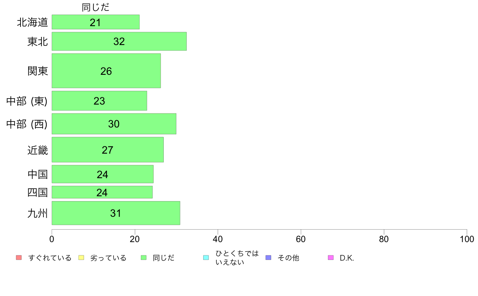Screen dimensions: 478x296
Task: Click the 100 tick label on axis
Action: 467,239
